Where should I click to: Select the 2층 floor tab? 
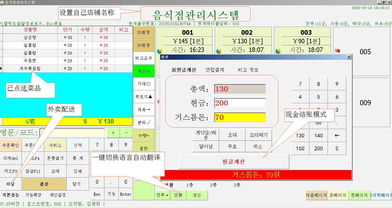click(x=213, y=185)
